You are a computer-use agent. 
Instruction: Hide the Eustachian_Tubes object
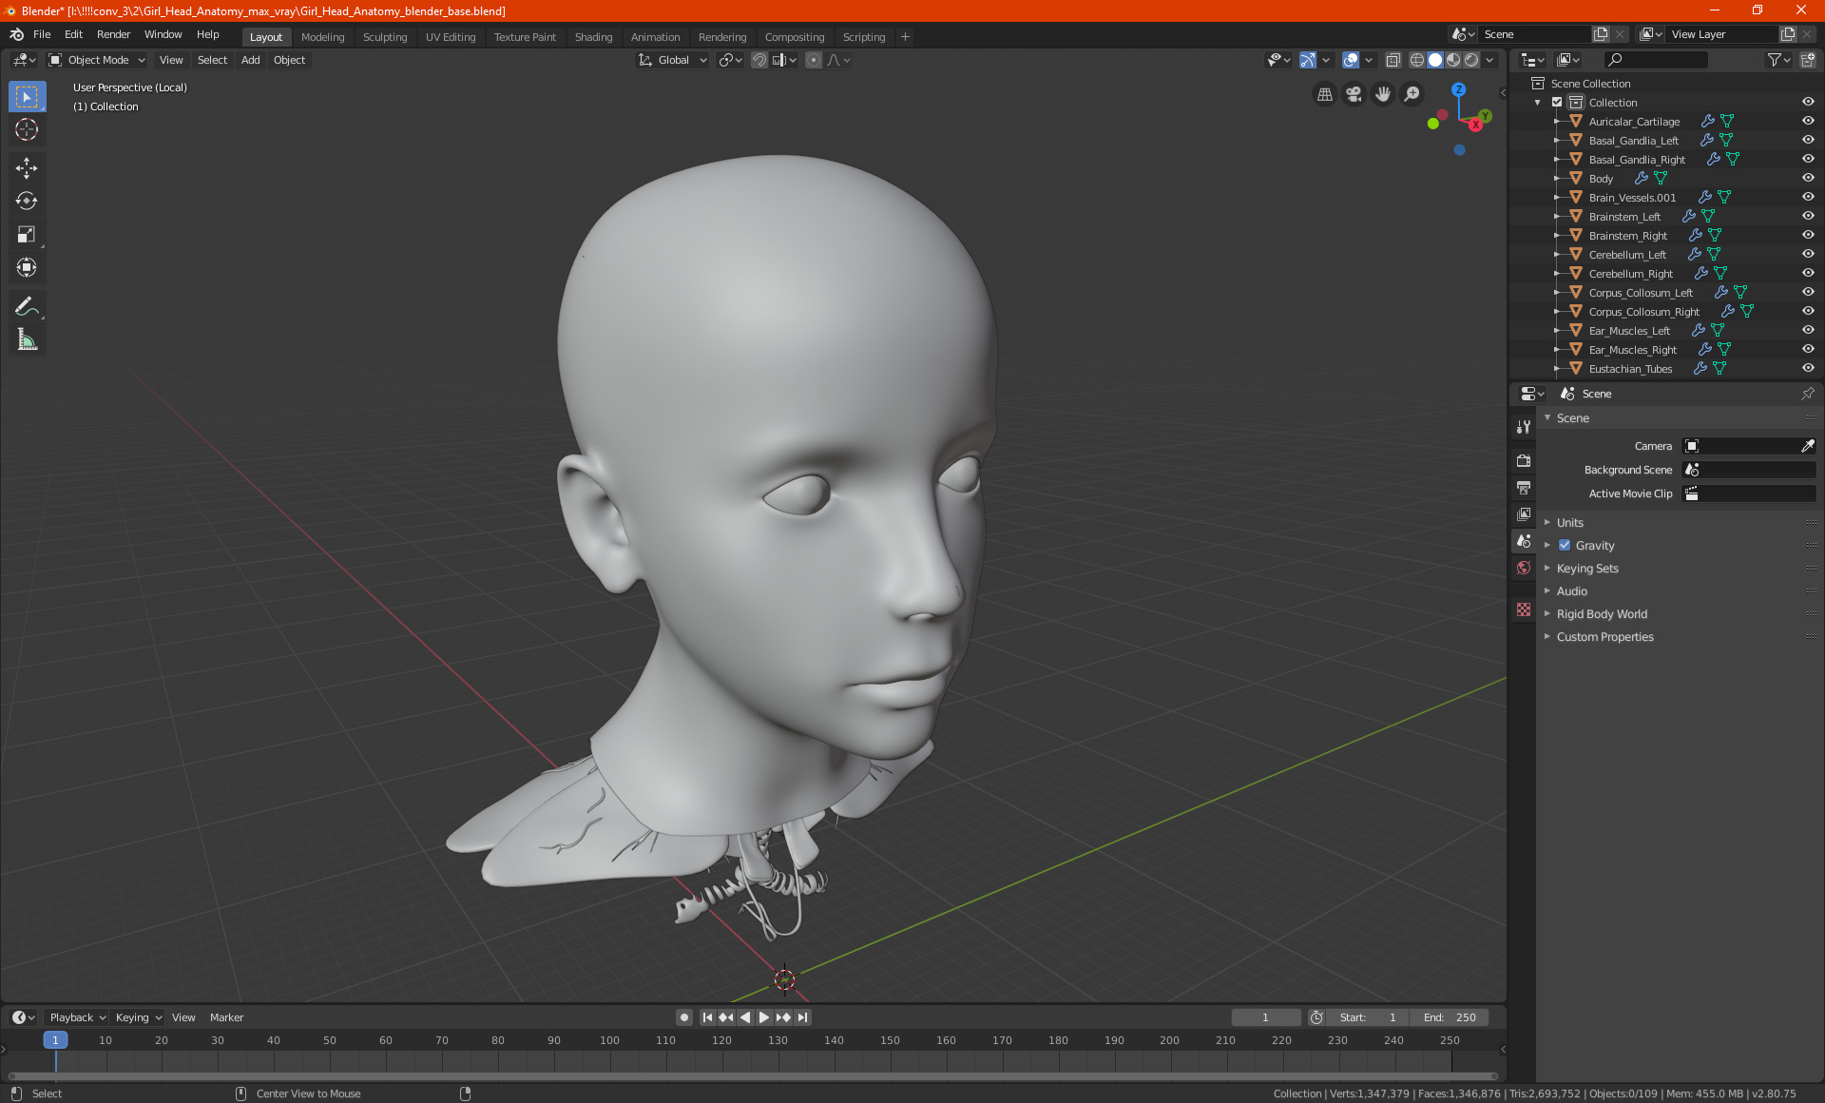coord(1807,369)
